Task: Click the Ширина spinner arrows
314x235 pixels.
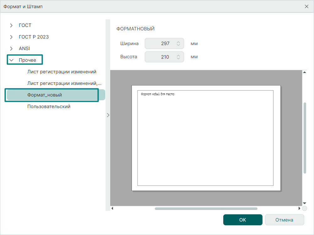Action: pos(178,44)
